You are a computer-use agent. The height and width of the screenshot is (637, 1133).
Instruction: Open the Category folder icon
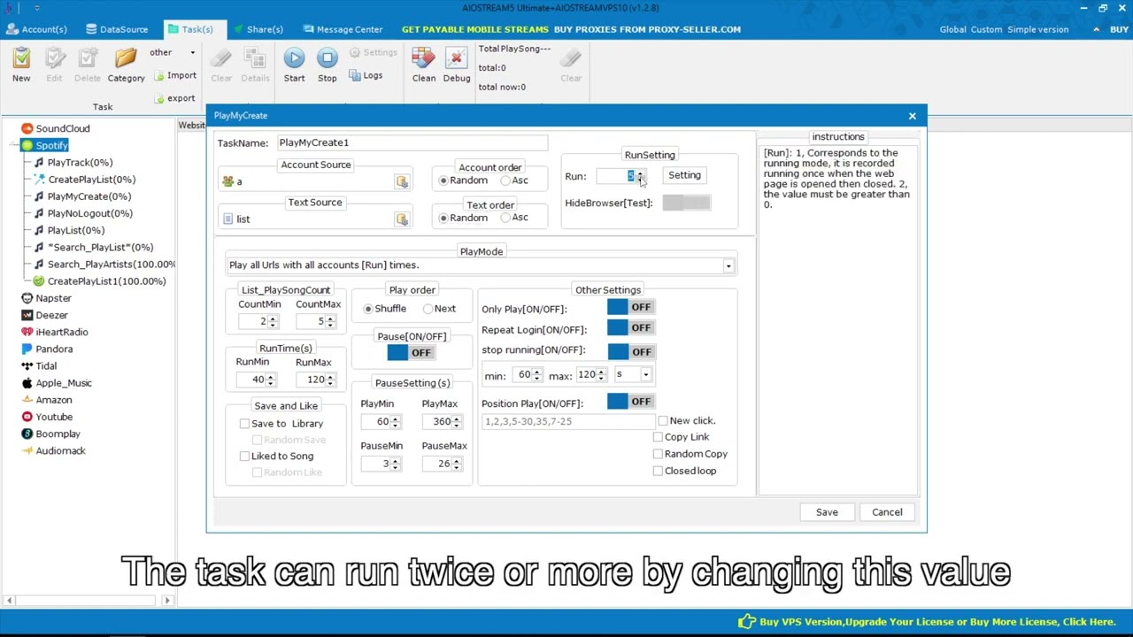[x=126, y=59]
